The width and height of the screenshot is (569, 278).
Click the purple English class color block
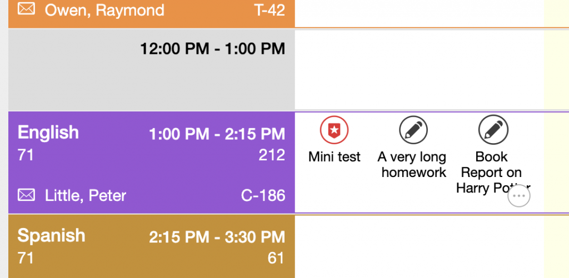(152, 163)
